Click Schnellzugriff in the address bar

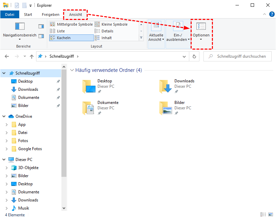coord(62,56)
